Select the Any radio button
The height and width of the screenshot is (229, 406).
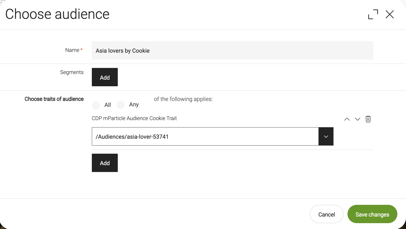pos(121,105)
